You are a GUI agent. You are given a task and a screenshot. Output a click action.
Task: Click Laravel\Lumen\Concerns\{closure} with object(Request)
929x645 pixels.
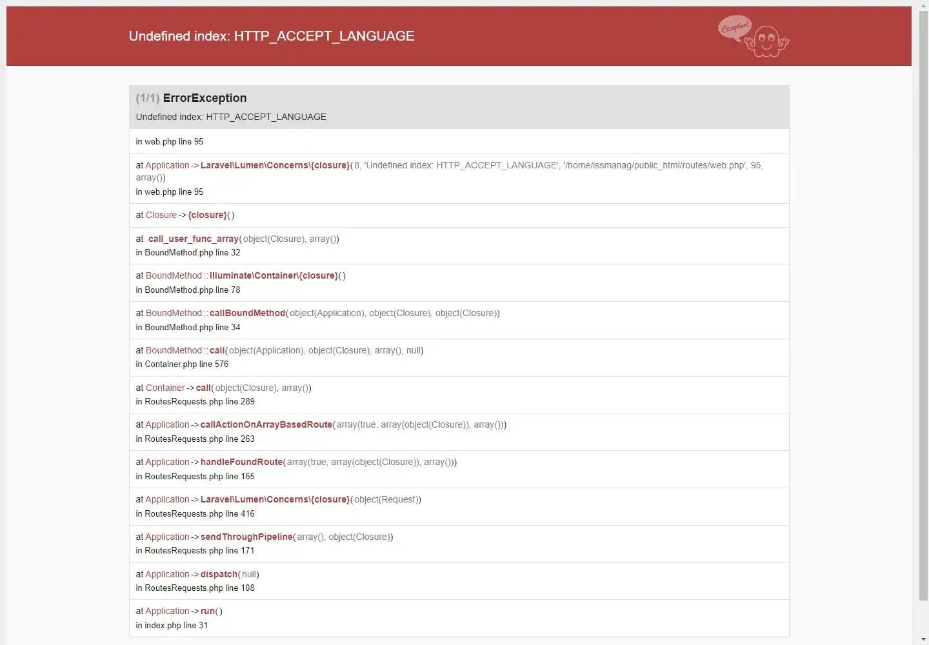275,499
